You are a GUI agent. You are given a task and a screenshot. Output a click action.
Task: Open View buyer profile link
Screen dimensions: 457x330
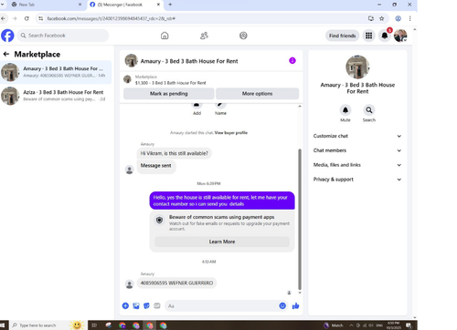point(231,133)
